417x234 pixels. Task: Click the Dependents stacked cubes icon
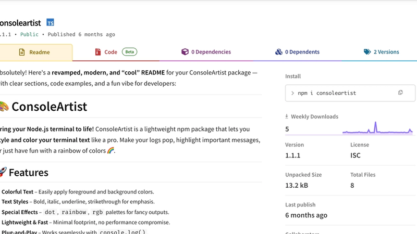point(279,52)
